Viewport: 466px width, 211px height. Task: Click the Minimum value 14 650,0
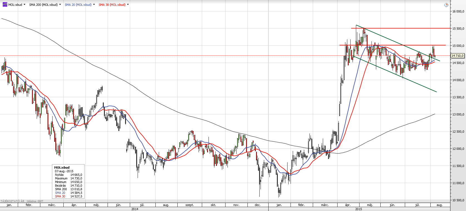click(76, 182)
